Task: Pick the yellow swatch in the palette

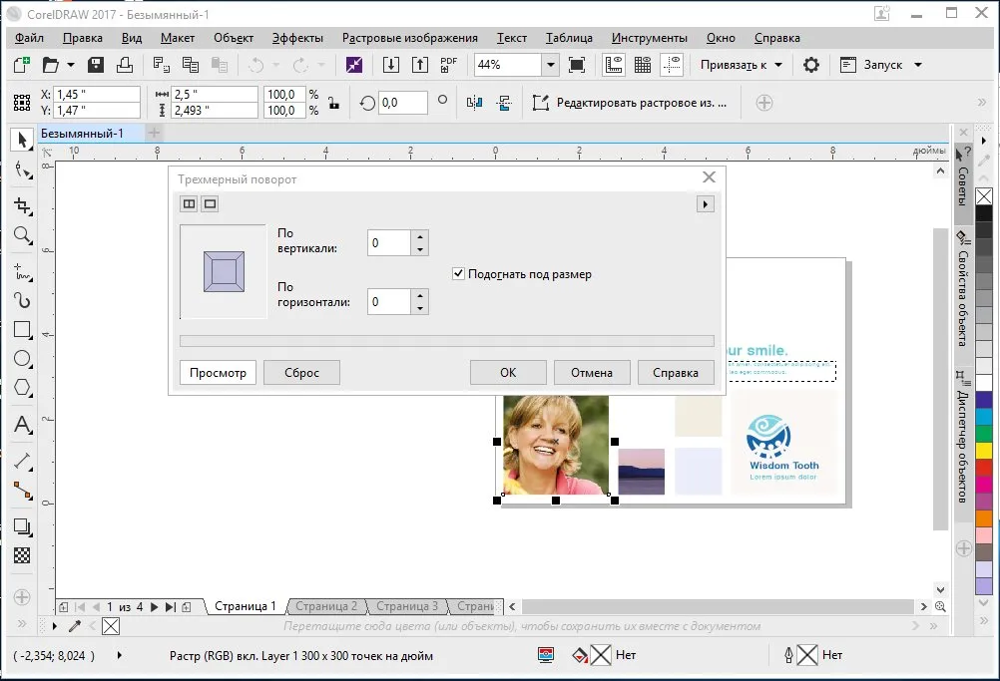Action: click(984, 451)
